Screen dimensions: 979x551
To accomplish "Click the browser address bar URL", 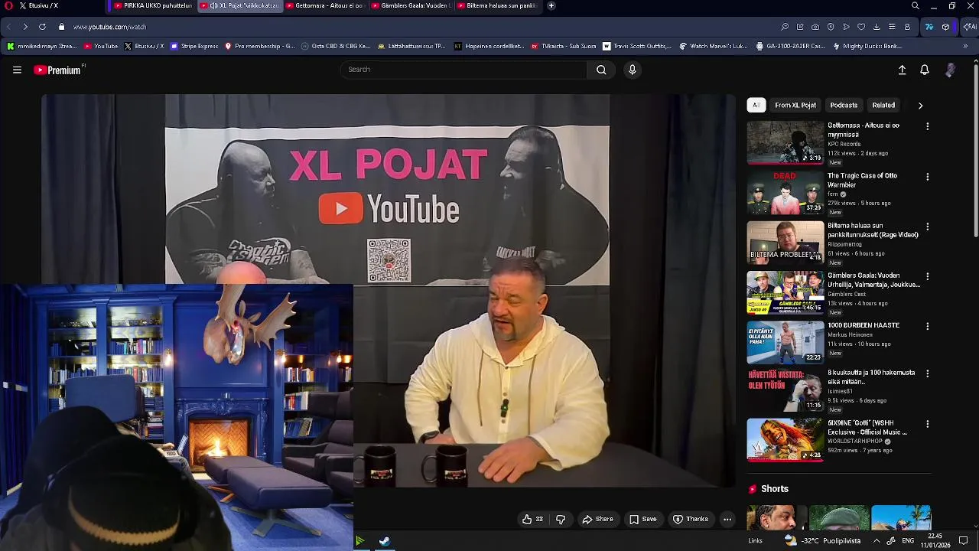I will click(x=109, y=27).
